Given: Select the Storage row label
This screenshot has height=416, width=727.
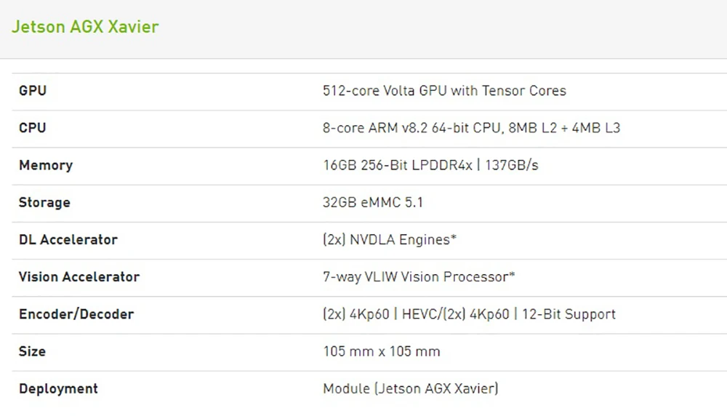Looking at the screenshot, I should click(x=44, y=202).
